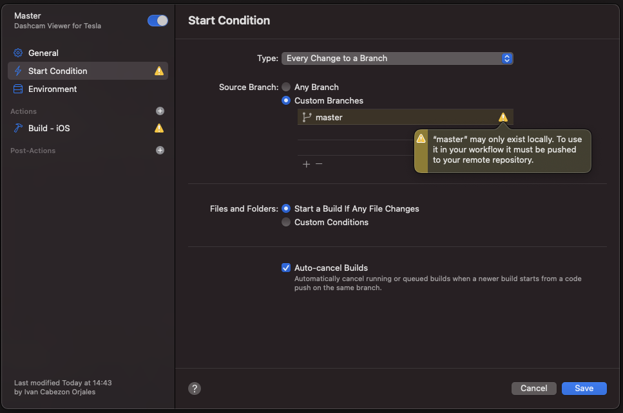Remove the selected branch with the minus button
The image size is (623, 413).
pos(319,164)
